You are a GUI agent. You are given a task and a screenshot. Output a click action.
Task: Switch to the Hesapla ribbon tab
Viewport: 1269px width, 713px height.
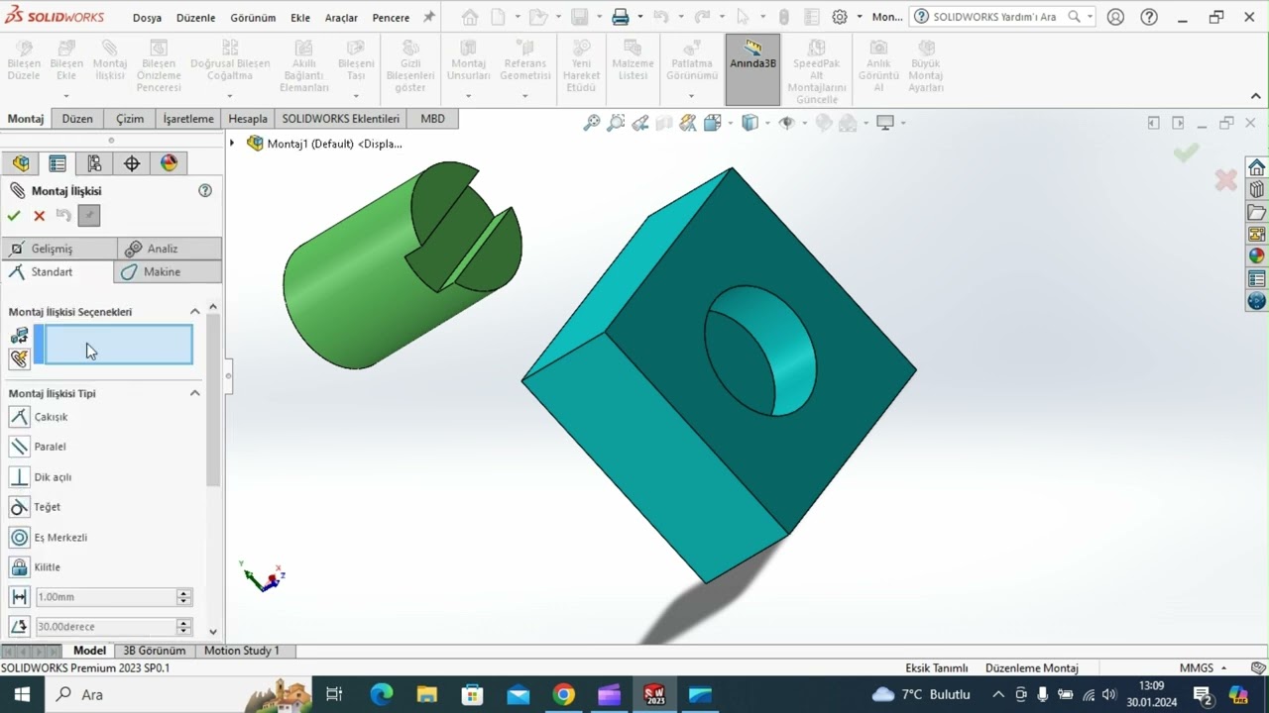[248, 119]
